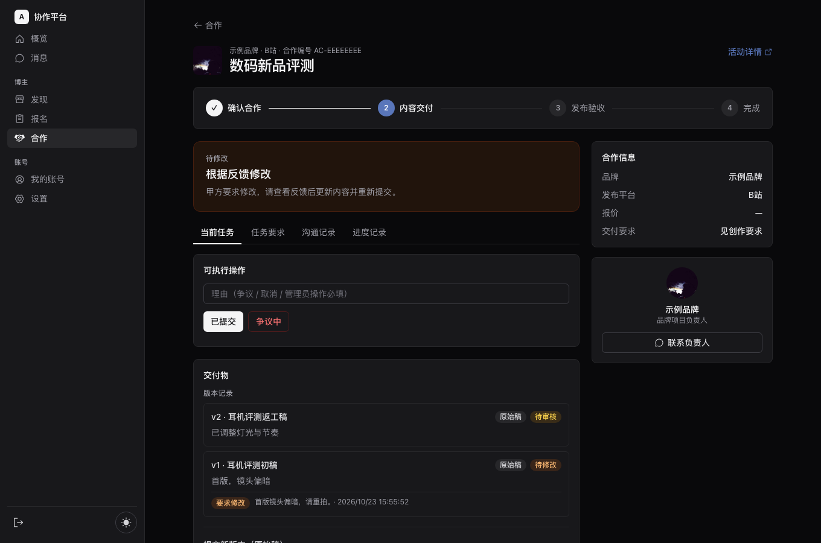Image resolution: width=821 pixels, height=543 pixels.
Task: Click the brand avatar above 示例品牌
Action: 682,283
